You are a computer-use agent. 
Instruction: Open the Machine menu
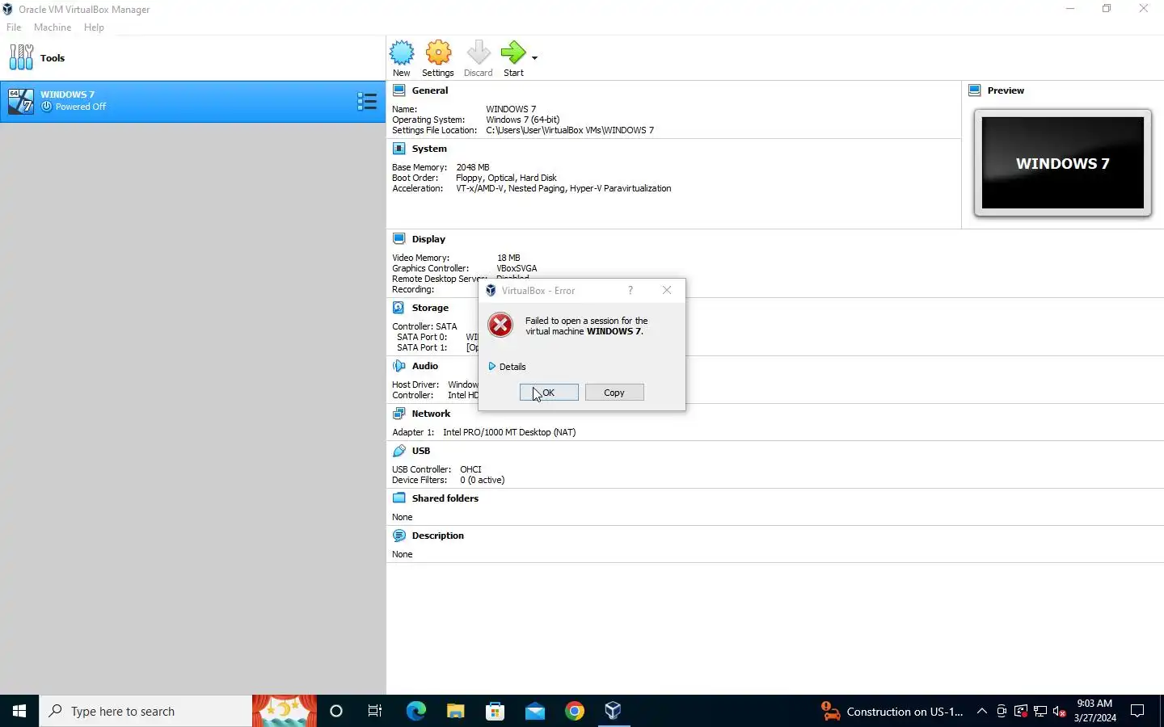[53, 27]
